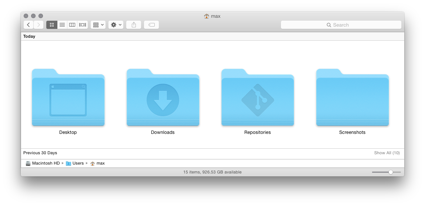
Task: Click Show All (10) link
Action: pyautogui.click(x=387, y=153)
